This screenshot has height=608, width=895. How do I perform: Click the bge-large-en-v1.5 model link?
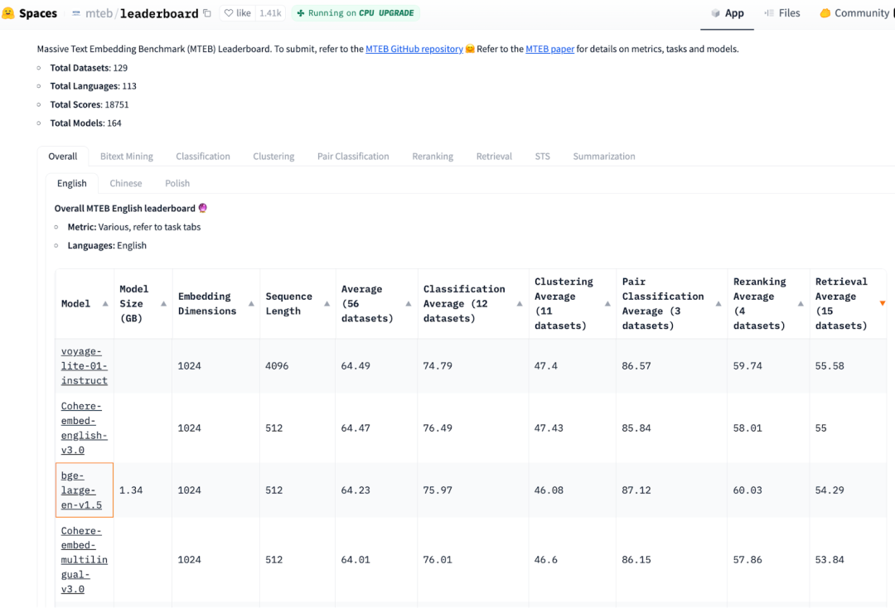pyautogui.click(x=81, y=490)
